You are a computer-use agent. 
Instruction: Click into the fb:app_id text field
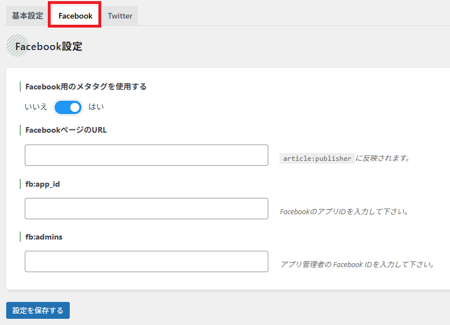tap(146, 209)
